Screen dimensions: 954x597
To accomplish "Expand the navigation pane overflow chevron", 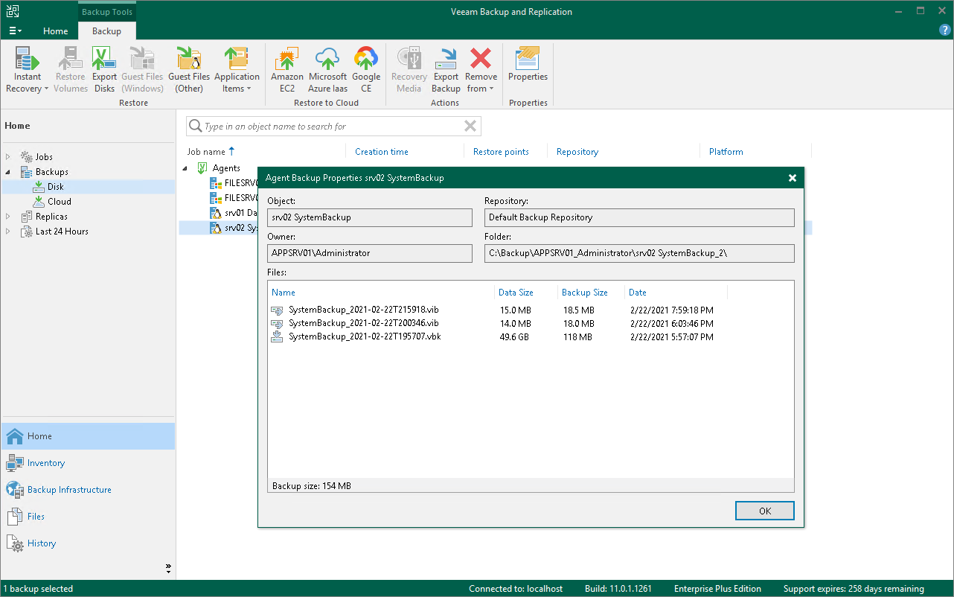I will pyautogui.click(x=168, y=569).
